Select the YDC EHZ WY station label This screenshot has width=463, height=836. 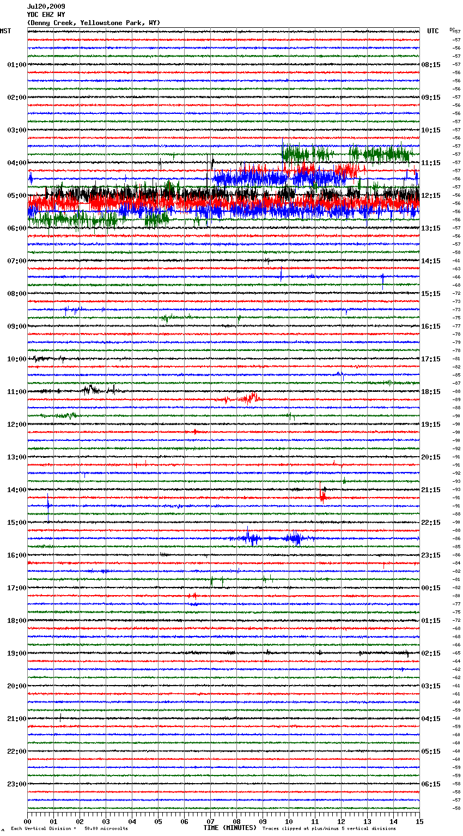coord(46,15)
